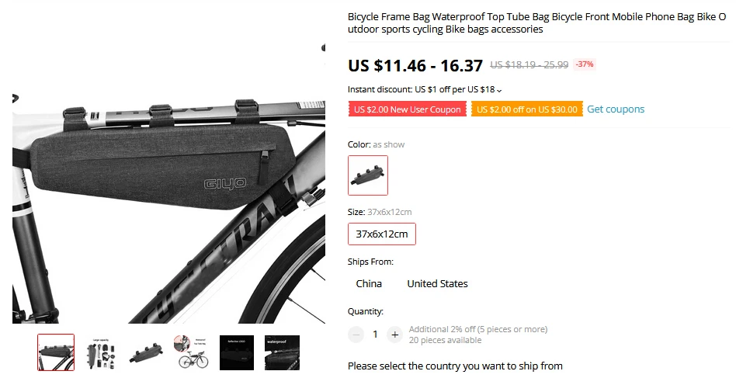Claim the US $2.00 off on US $30.00 coupon
This screenshot has width=736, height=378.
point(527,109)
